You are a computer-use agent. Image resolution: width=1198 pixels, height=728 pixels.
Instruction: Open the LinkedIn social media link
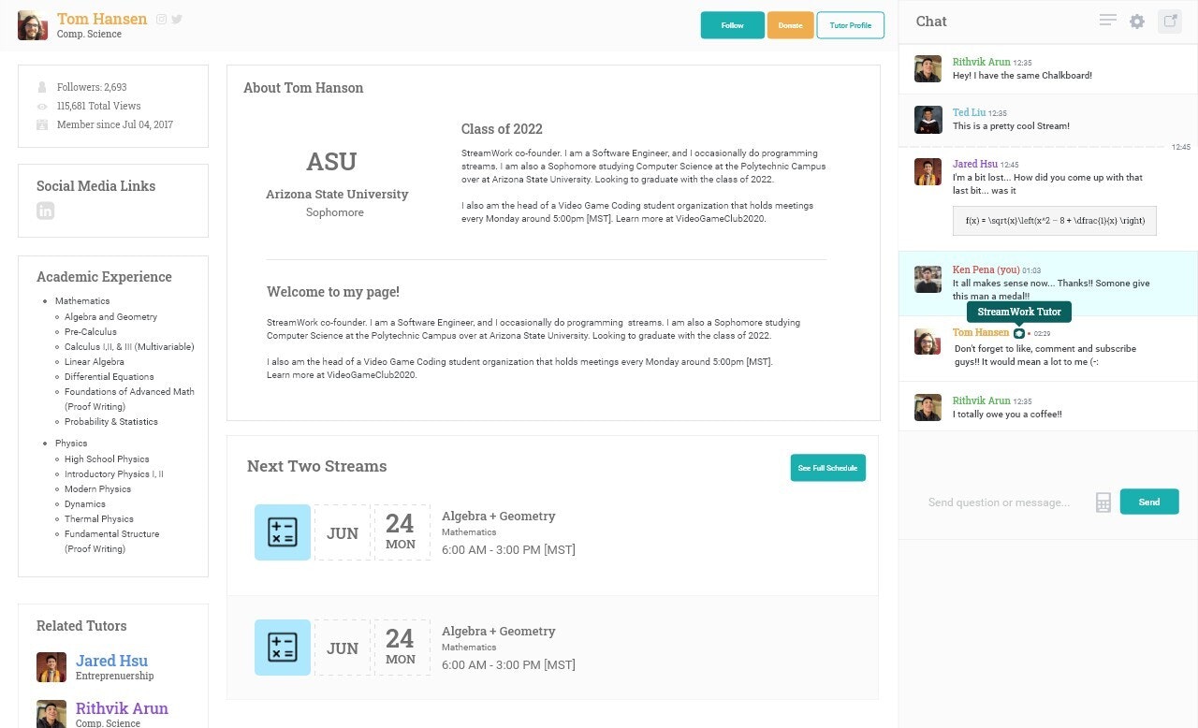tap(45, 211)
